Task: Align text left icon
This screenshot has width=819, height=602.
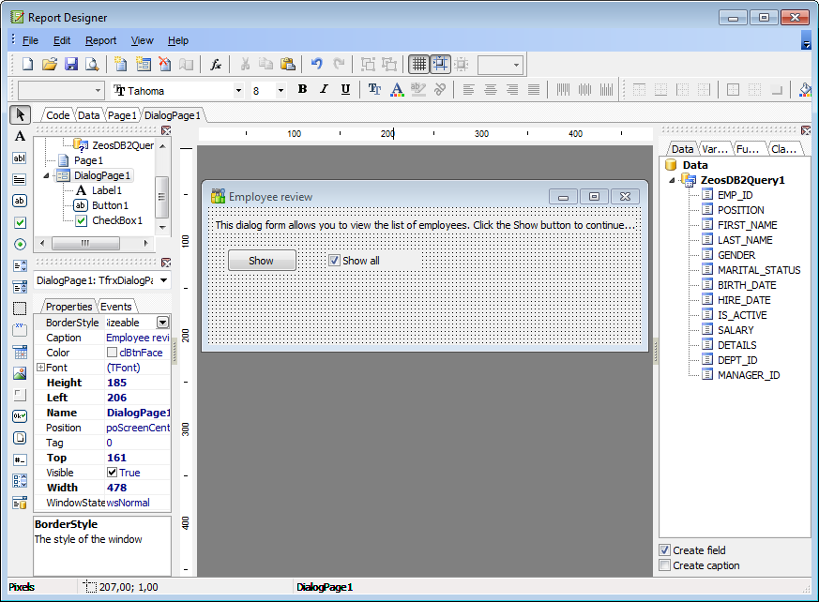Action: pyautogui.click(x=468, y=89)
